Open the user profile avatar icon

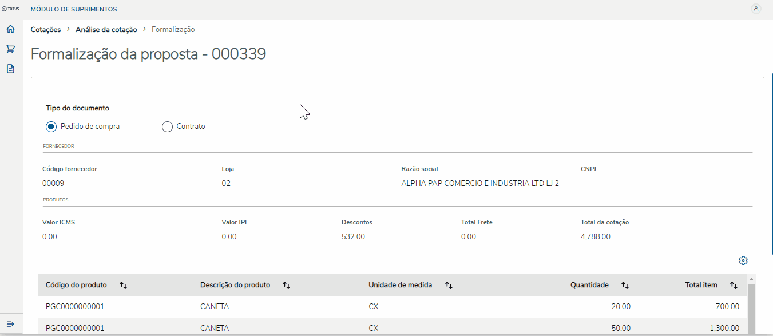click(756, 9)
